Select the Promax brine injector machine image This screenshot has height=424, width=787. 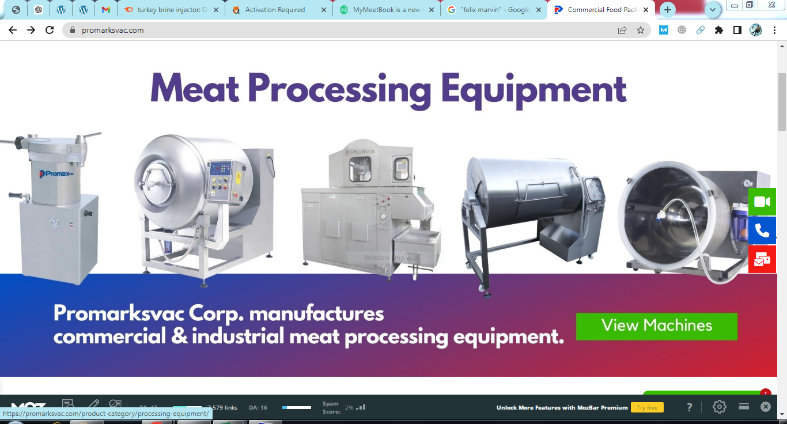(372, 210)
